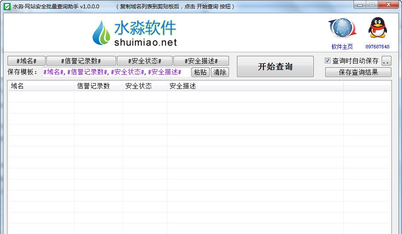Sort by the 域名 column header
The width and height of the screenshot is (402, 234).
41,86
